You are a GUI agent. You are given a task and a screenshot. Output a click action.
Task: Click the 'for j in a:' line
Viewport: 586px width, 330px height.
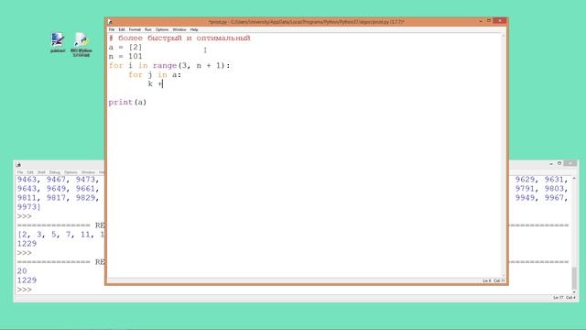155,75
